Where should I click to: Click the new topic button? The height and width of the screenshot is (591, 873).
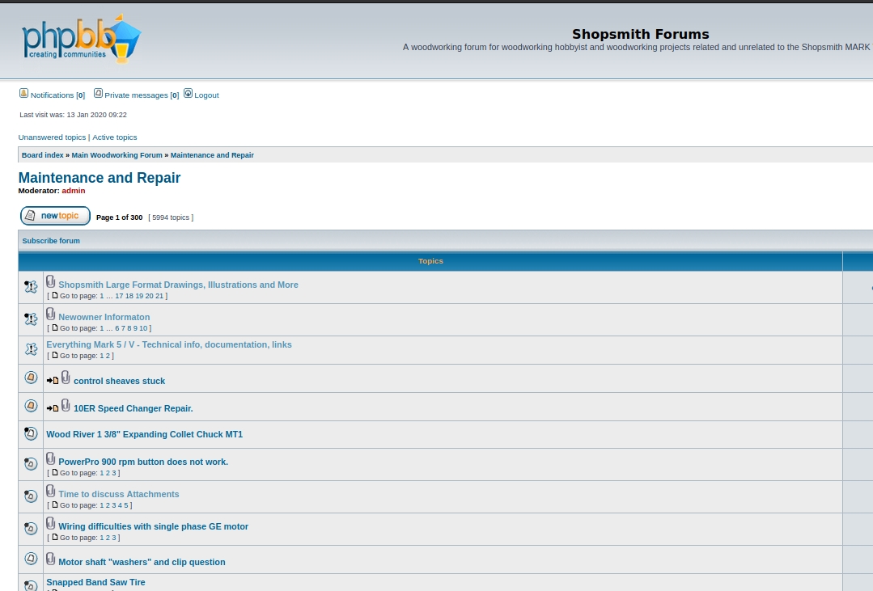[55, 216]
